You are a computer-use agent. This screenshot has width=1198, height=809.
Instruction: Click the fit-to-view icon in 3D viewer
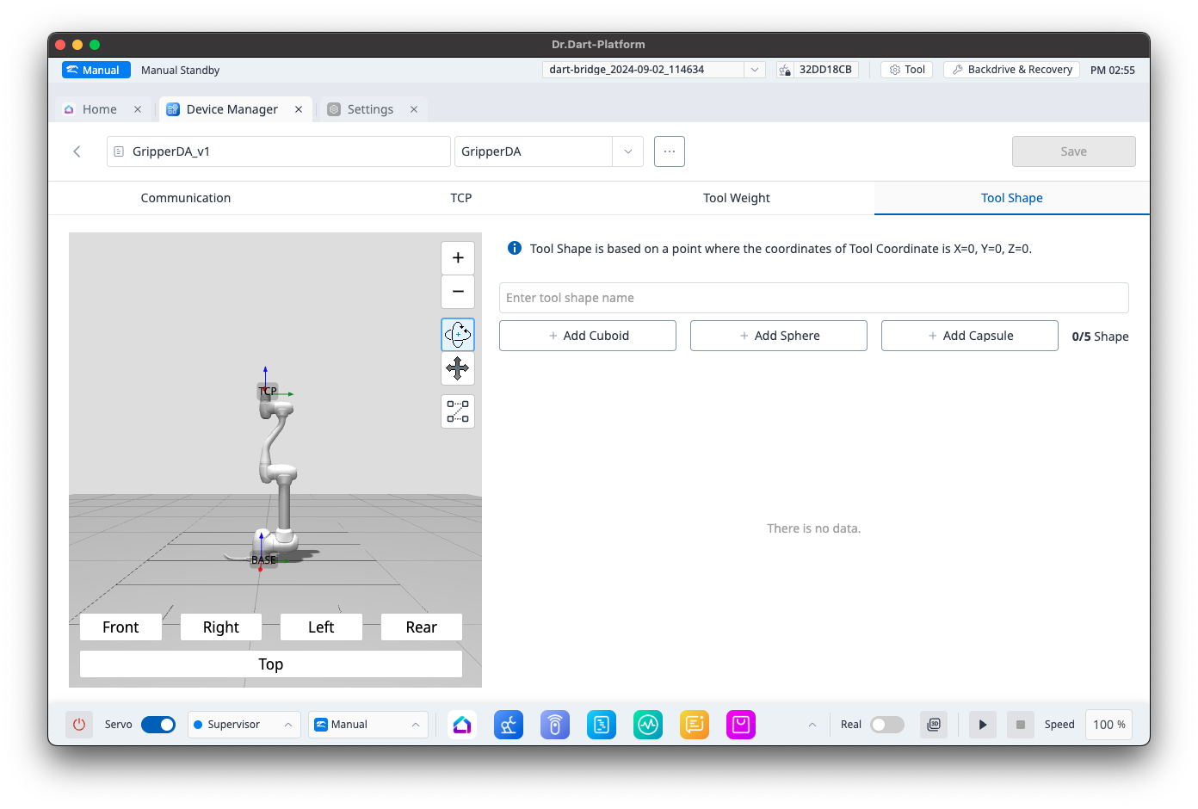[458, 411]
